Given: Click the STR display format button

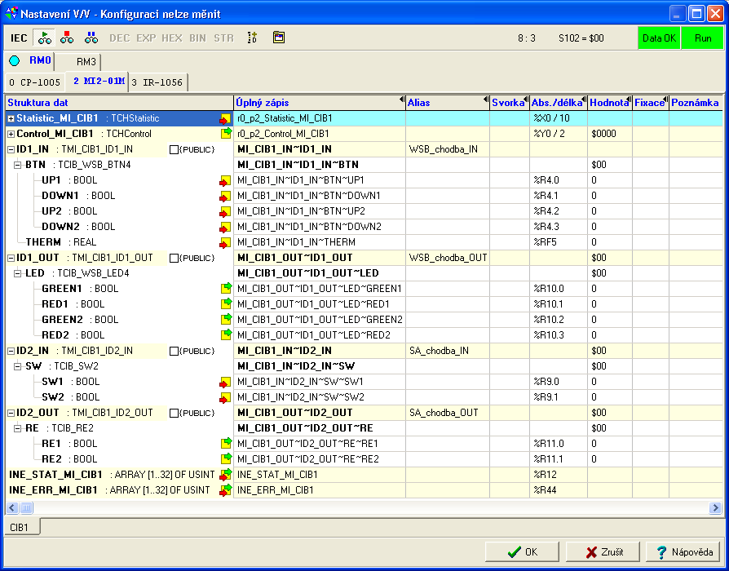Looking at the screenshot, I should pyautogui.click(x=223, y=38).
